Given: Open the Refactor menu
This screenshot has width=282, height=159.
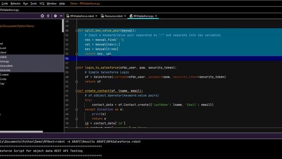Looking at the screenshot, I should coord(15,4).
